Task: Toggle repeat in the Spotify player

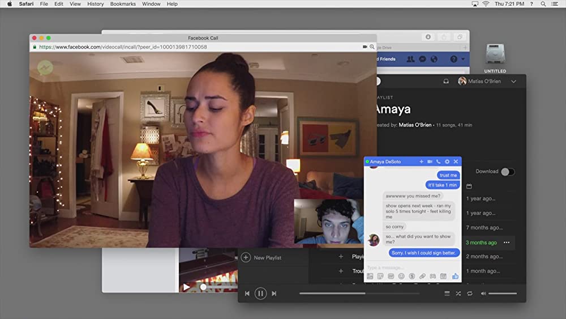Action: [x=470, y=294]
